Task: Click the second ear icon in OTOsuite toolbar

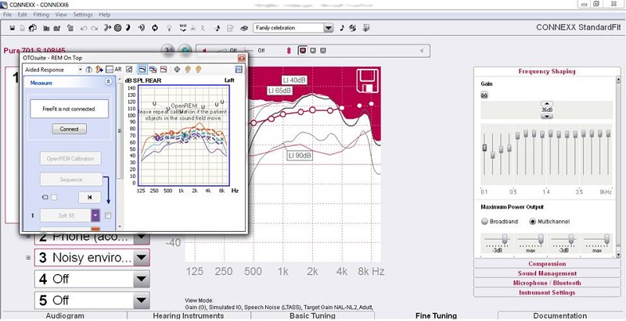Action: coord(198,70)
